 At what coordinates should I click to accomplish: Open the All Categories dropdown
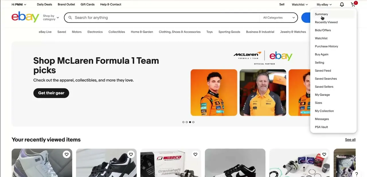pyautogui.click(x=279, y=18)
